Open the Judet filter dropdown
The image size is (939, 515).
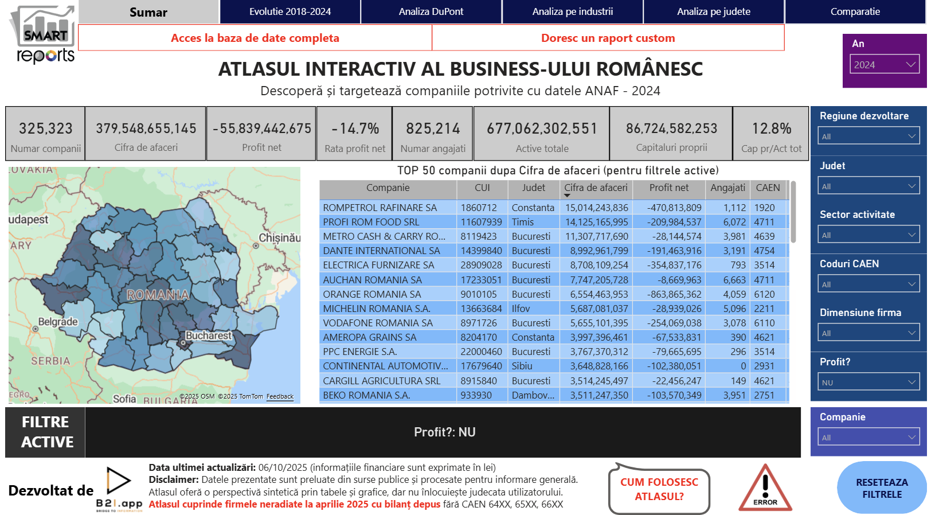[x=868, y=186]
